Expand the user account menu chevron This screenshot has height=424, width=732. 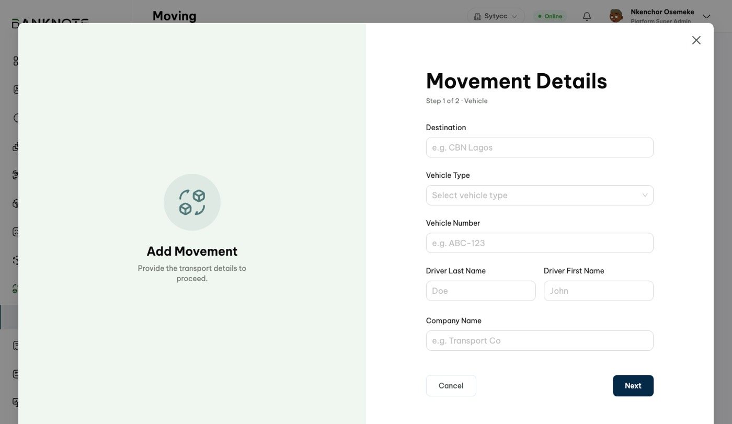click(706, 16)
